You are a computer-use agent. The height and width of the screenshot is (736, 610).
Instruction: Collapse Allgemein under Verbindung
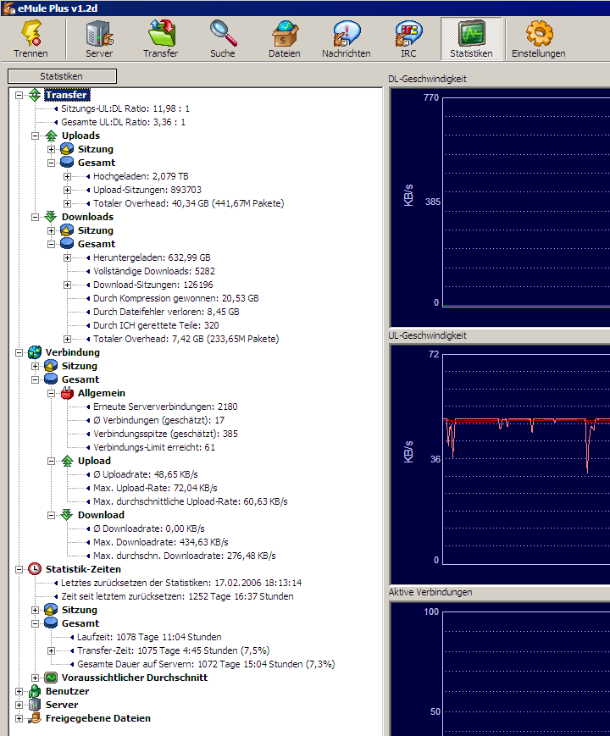(51, 394)
